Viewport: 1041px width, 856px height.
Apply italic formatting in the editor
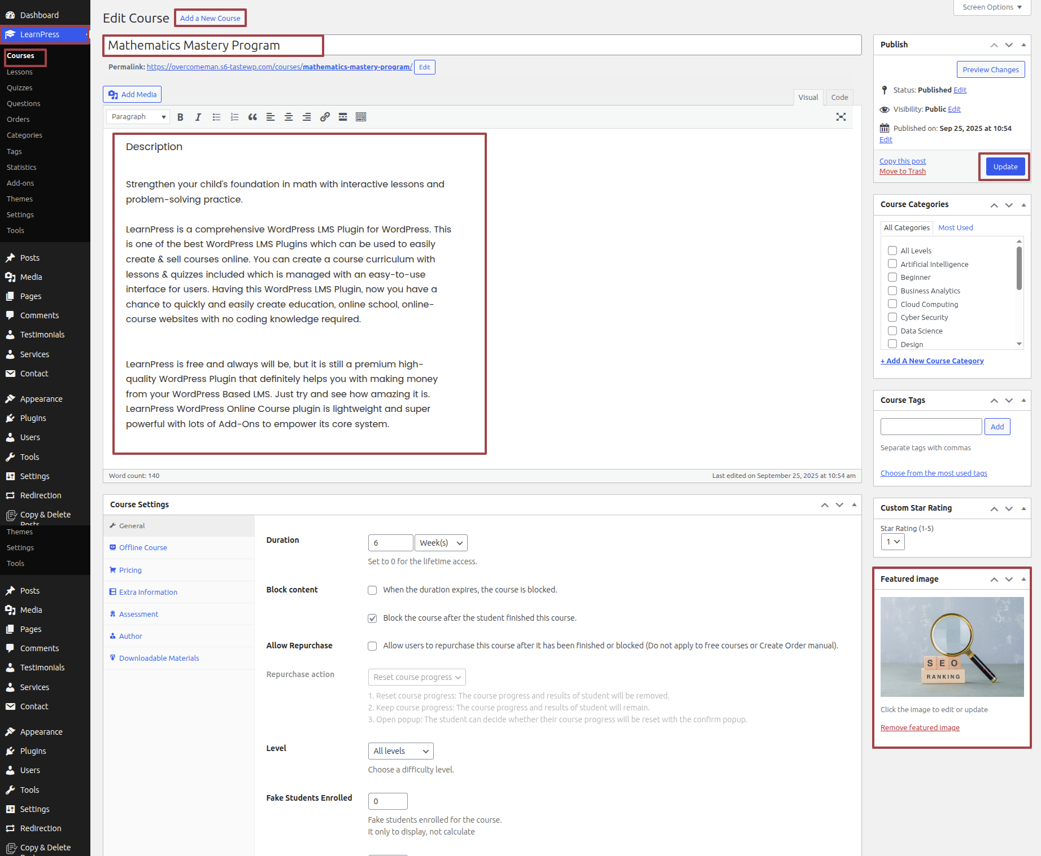tap(198, 117)
